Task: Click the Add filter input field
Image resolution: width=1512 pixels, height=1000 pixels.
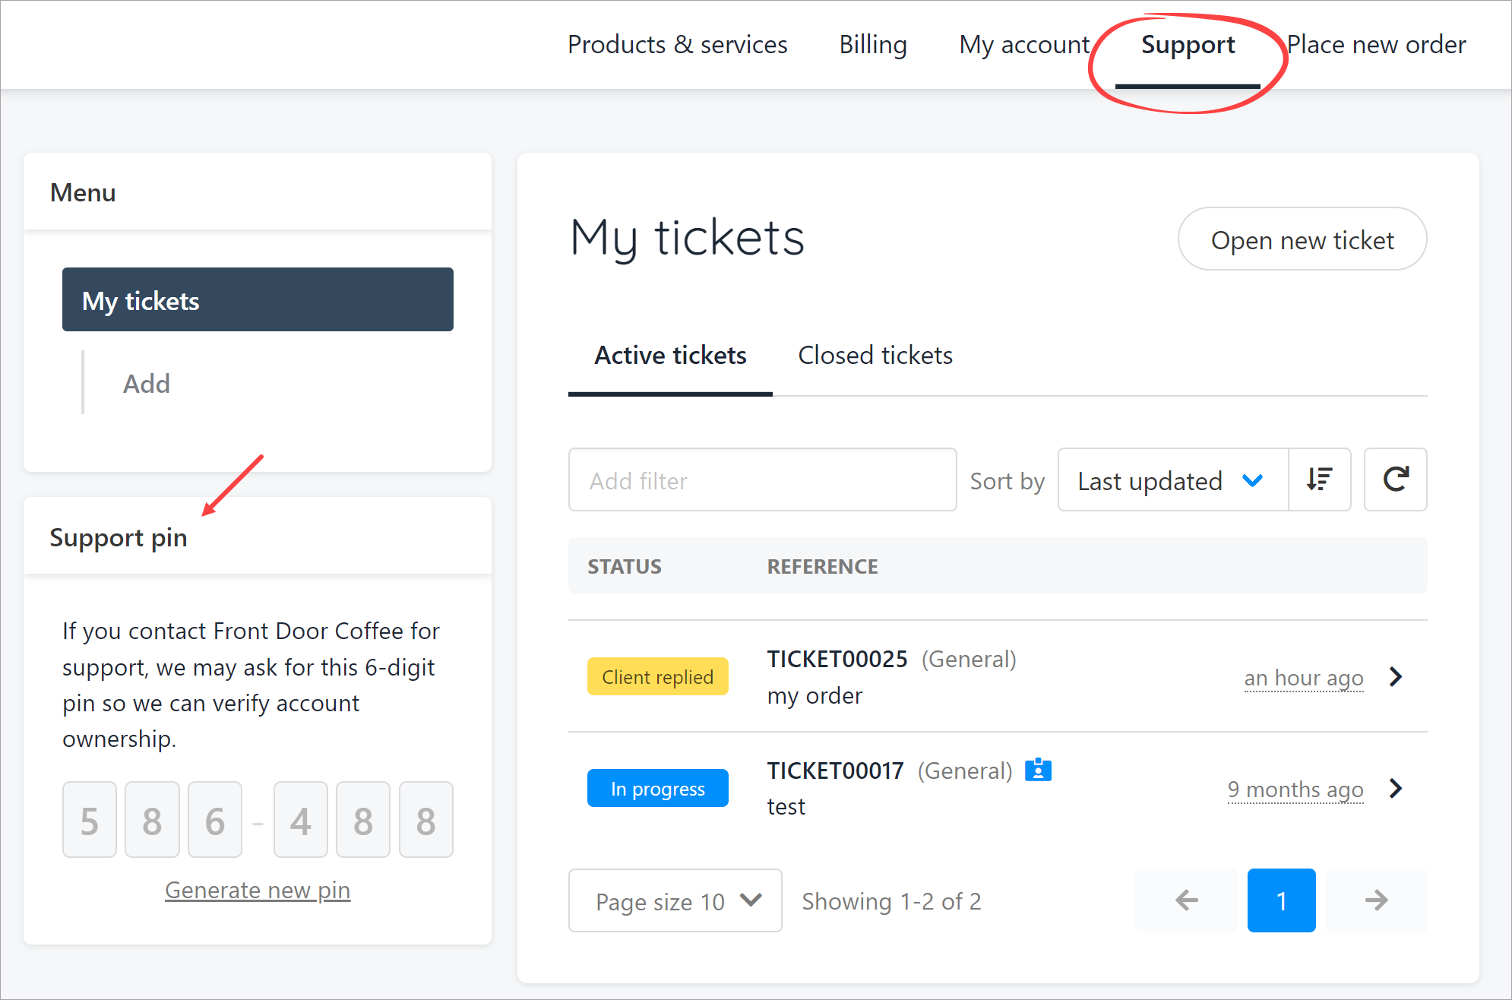Action: (762, 480)
